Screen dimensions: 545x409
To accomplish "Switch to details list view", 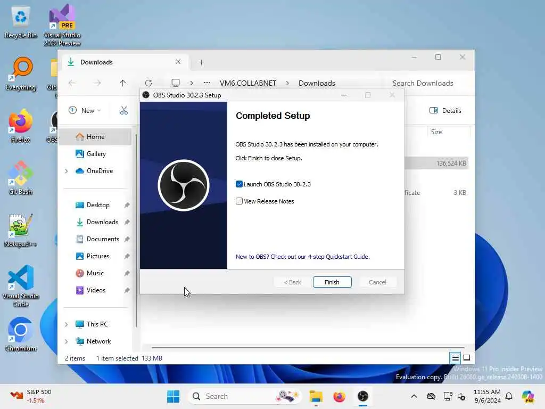I will 455,358.
